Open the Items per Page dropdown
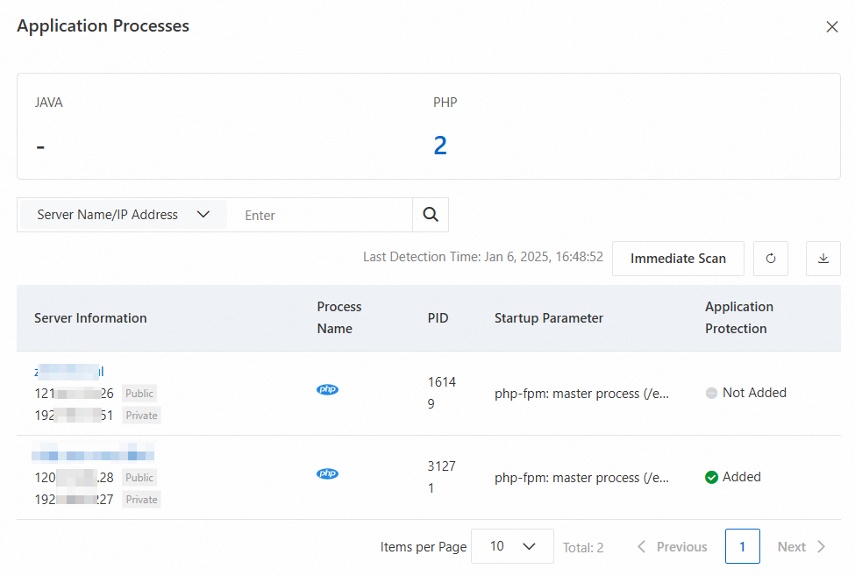The image size is (855, 576). pyautogui.click(x=512, y=546)
